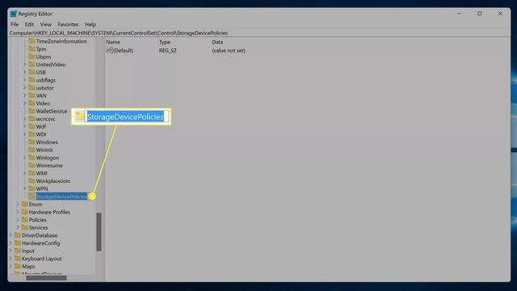Expand the Enum key chevron

(18, 204)
